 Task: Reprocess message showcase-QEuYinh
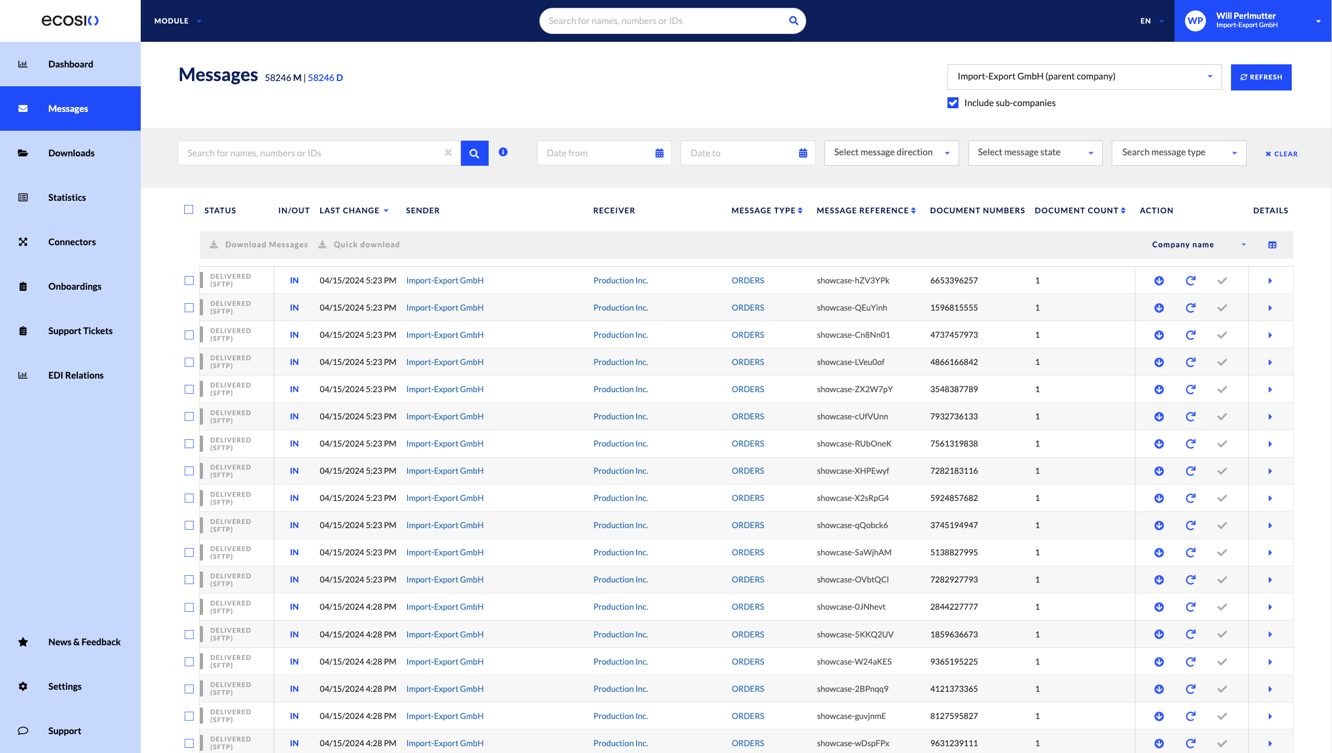tap(1190, 307)
